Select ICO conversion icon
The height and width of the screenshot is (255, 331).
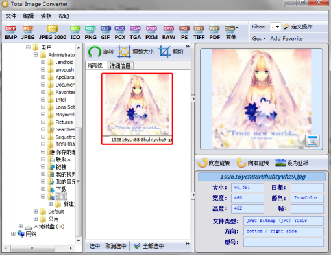pyautogui.click(x=75, y=32)
